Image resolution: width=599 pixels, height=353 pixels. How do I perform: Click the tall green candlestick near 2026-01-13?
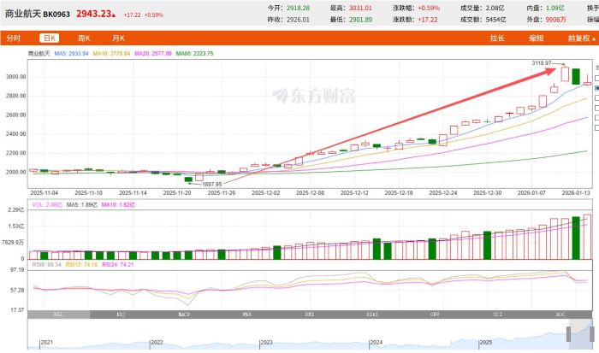point(576,77)
